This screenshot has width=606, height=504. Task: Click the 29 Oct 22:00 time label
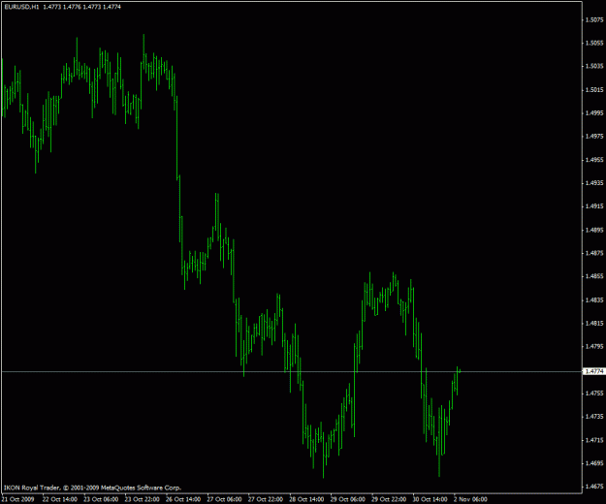[389, 499]
